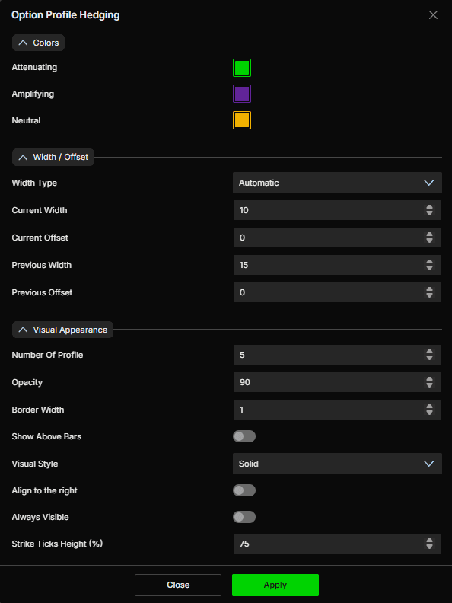
Task: Adjust Strike Ticks Height stepper arrows
Action: [429, 544]
